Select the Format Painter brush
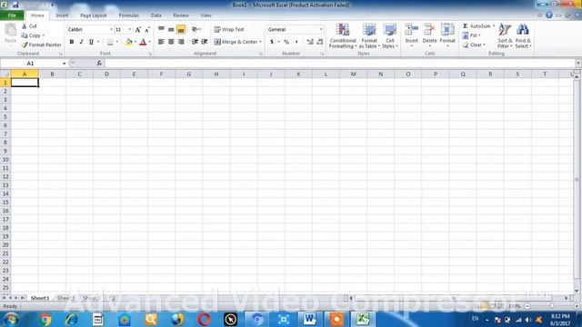 point(25,45)
